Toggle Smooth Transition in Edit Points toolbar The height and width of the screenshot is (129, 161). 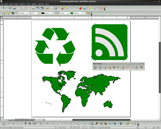pos(127,67)
